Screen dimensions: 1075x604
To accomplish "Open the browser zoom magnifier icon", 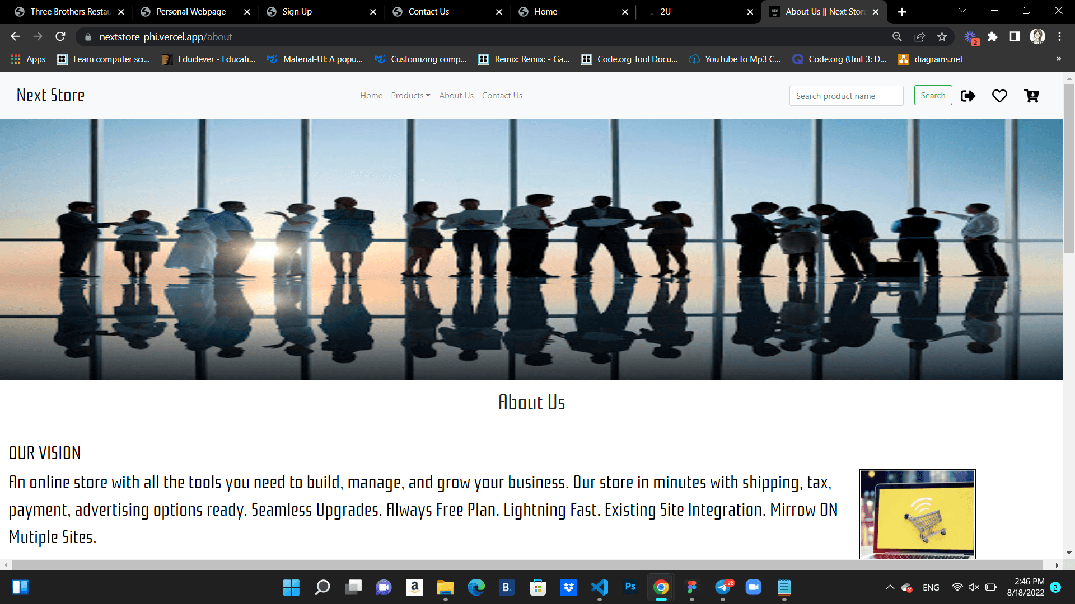I will coord(897,37).
